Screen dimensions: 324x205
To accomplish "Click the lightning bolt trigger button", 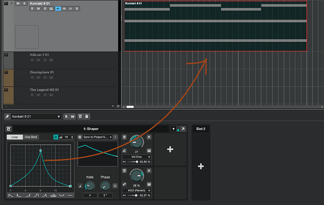I will point(116,137).
